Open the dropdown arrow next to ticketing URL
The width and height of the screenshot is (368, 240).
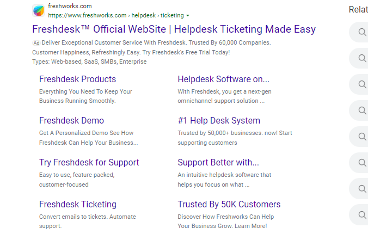pos(187,16)
